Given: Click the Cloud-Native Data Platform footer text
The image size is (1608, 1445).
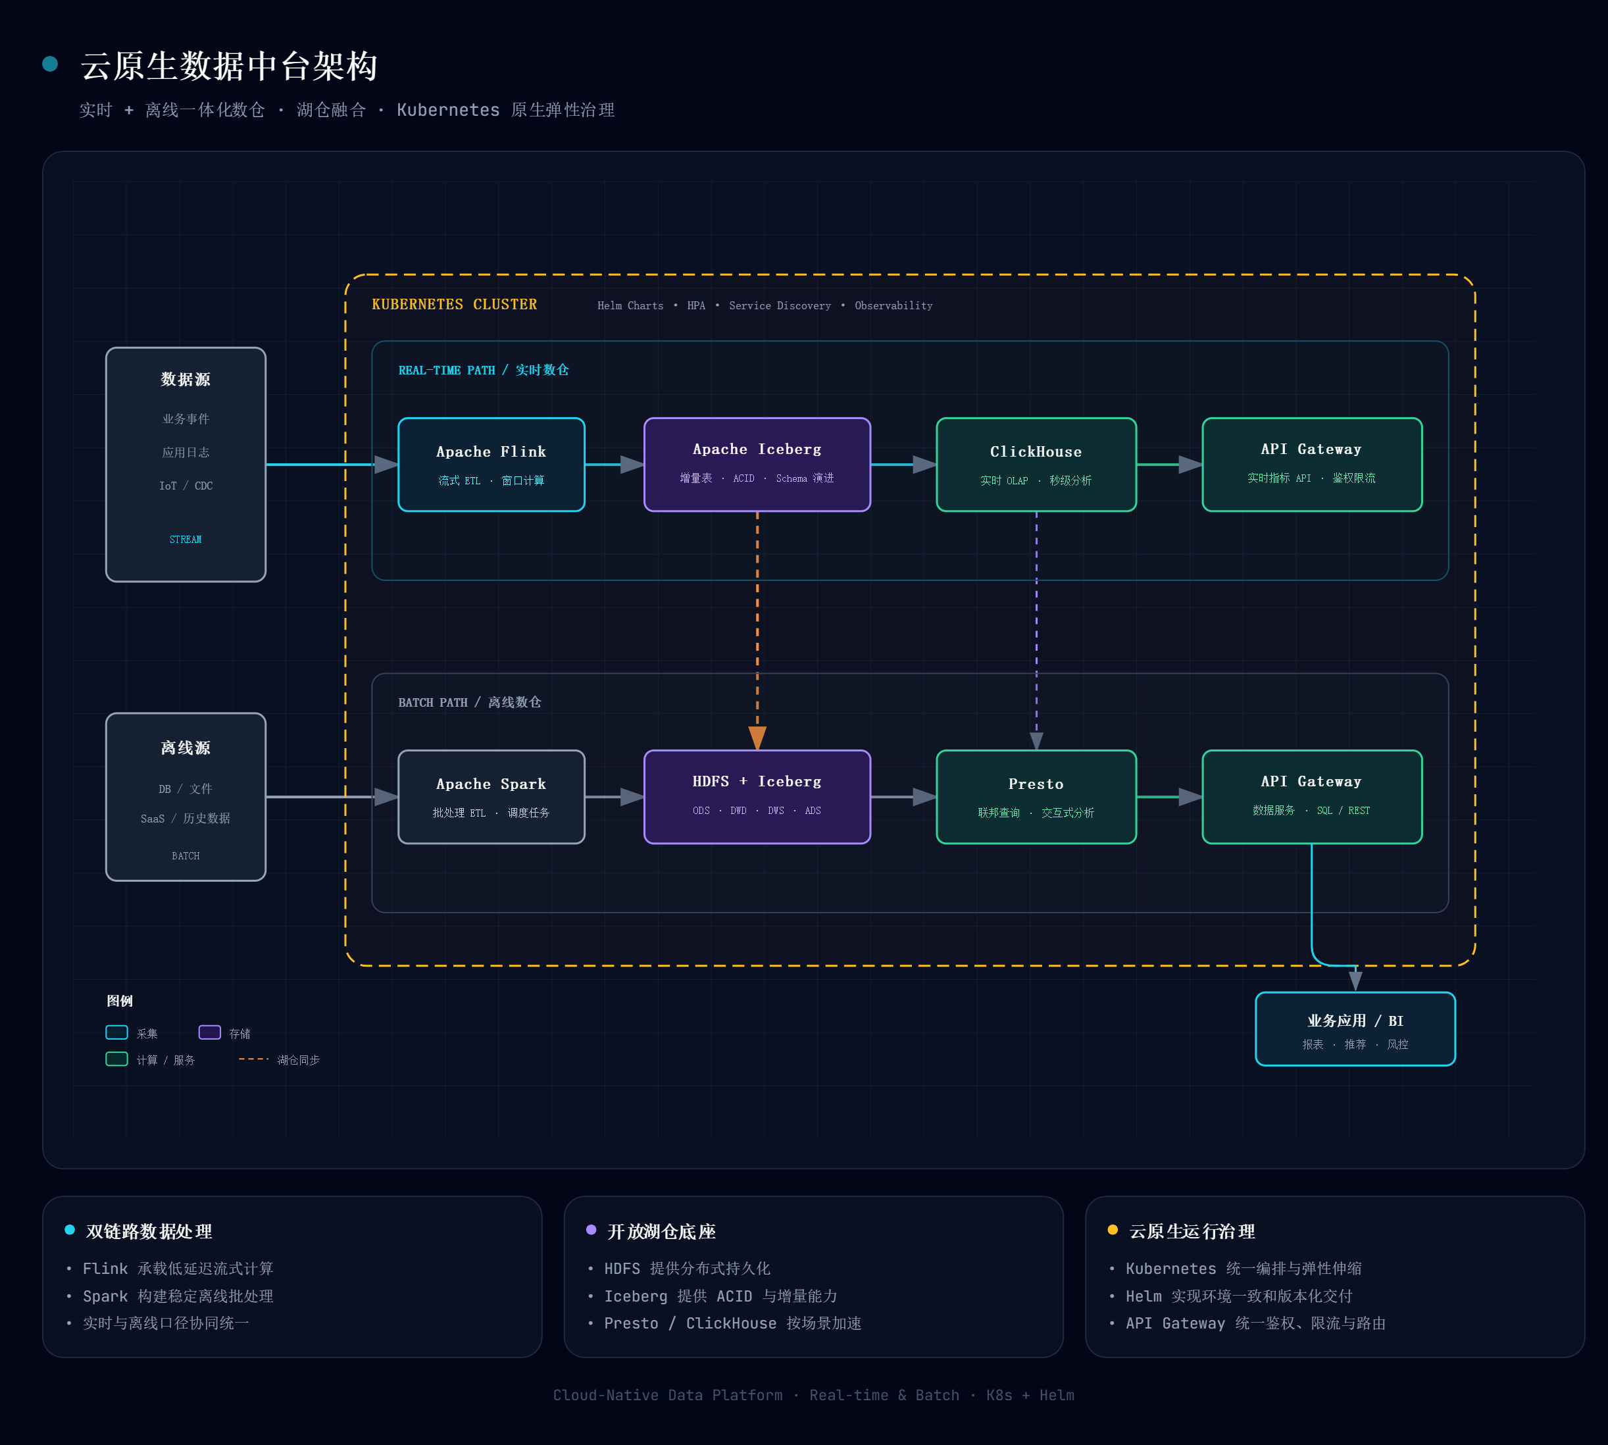Looking at the screenshot, I should tap(813, 1395).
